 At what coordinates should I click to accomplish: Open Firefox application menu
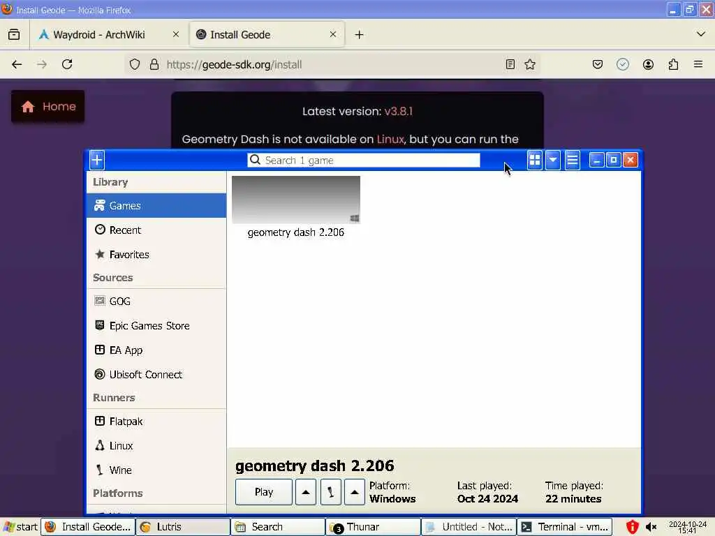[x=698, y=64]
